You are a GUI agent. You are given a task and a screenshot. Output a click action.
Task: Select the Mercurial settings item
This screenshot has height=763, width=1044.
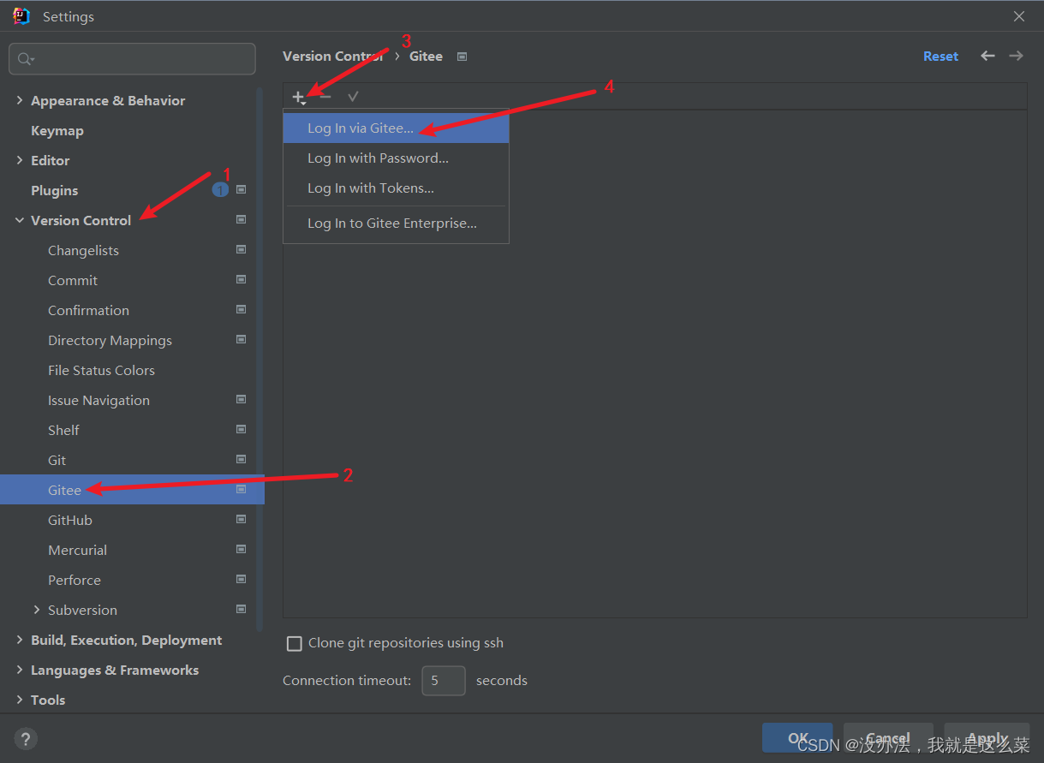(x=77, y=550)
